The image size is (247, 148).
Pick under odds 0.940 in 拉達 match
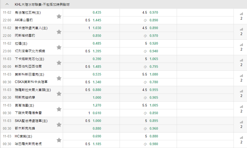(x=154, y=51)
